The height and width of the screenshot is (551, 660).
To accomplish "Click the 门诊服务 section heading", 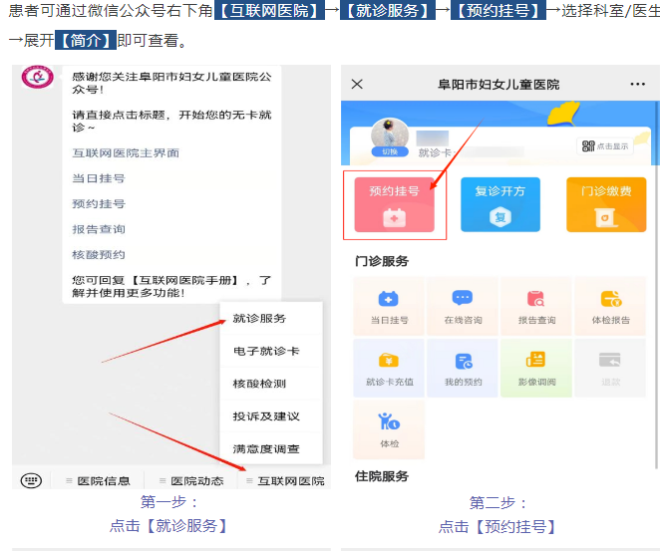I will click(x=382, y=261).
